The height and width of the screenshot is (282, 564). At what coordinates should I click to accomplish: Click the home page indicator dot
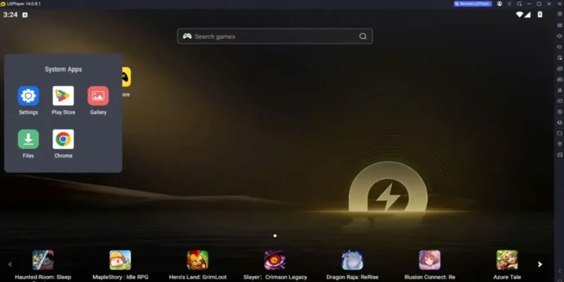pos(275,236)
